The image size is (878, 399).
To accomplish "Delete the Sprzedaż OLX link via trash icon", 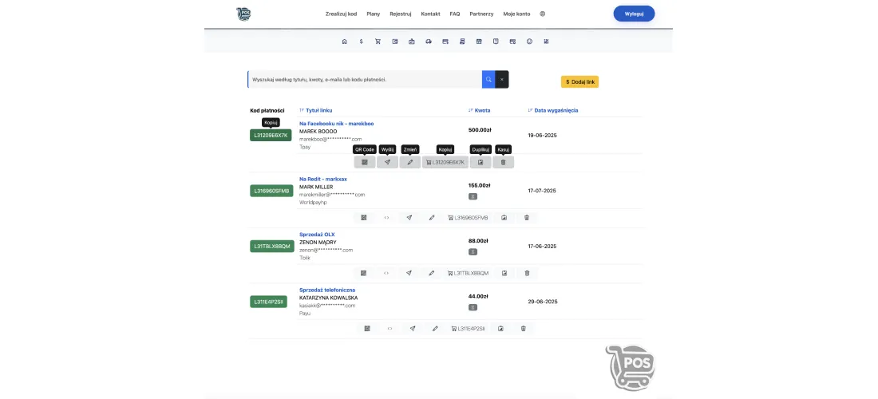I will pos(527,273).
